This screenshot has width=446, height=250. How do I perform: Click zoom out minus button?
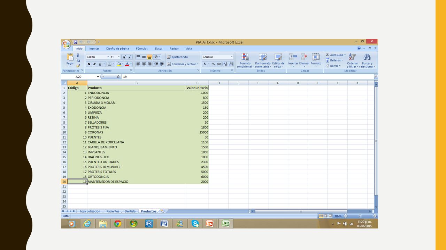pyautogui.click(x=346, y=216)
